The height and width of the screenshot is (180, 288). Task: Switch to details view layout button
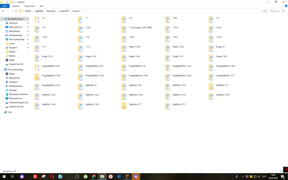(x=281, y=171)
